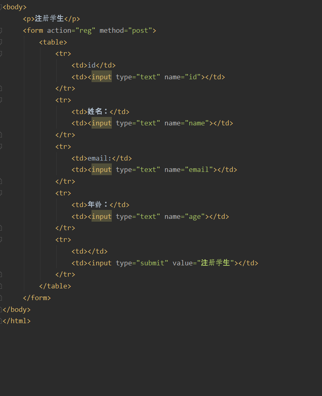The width and height of the screenshot is (322, 396).
Task: Click the <td>姓名：</td> line
Action: [100, 112]
